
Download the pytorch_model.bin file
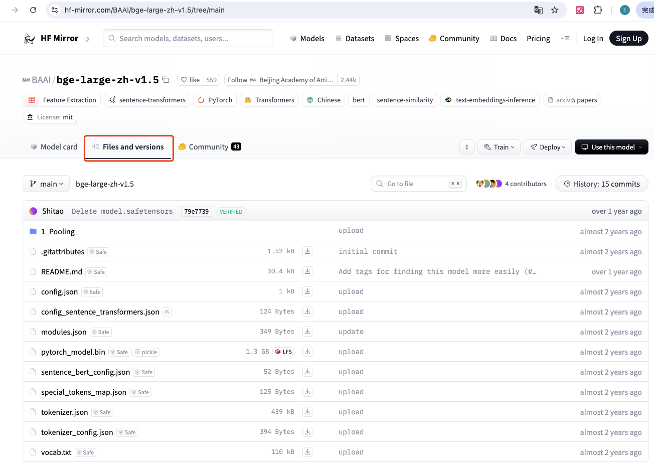coord(307,352)
